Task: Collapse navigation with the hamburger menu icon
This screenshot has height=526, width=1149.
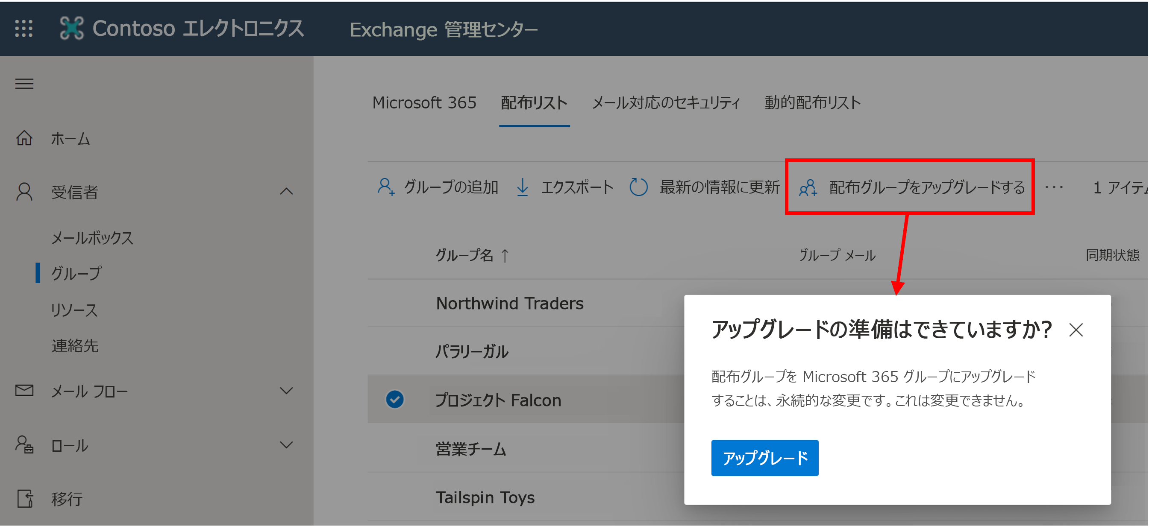Action: [24, 83]
